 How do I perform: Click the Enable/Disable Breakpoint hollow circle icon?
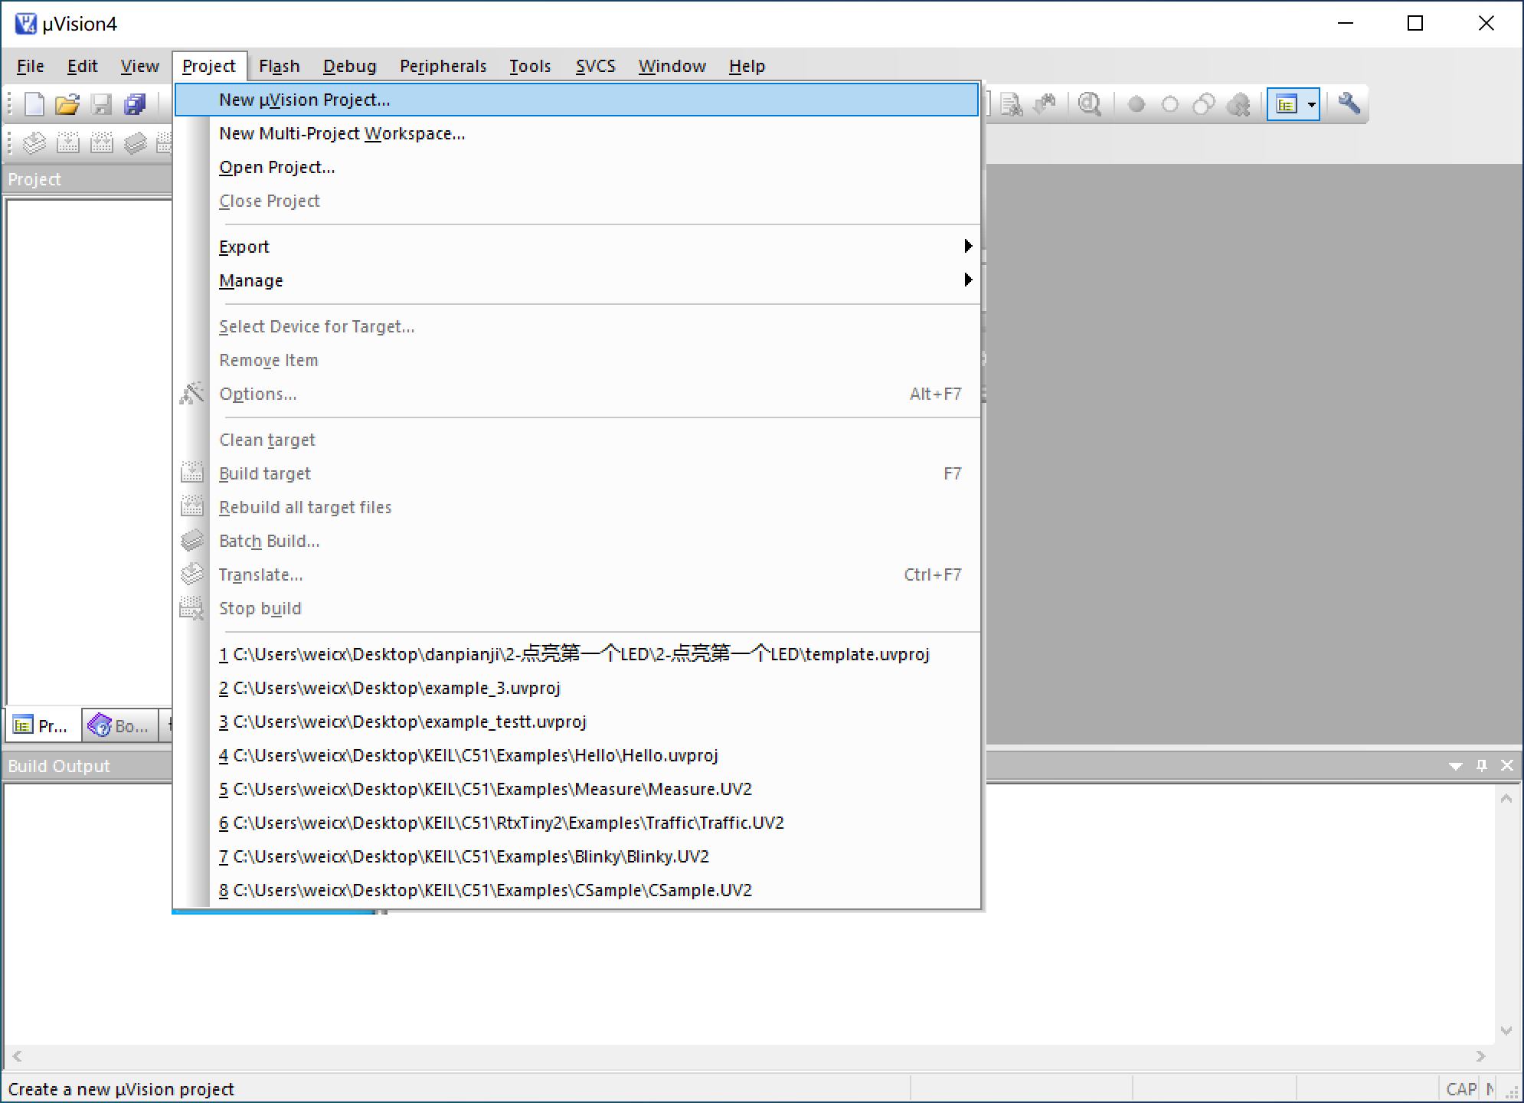1170,104
